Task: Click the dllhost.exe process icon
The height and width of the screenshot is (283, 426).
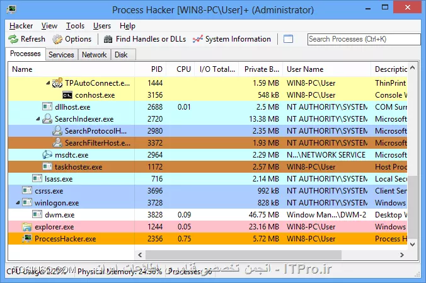Action: [x=47, y=107]
